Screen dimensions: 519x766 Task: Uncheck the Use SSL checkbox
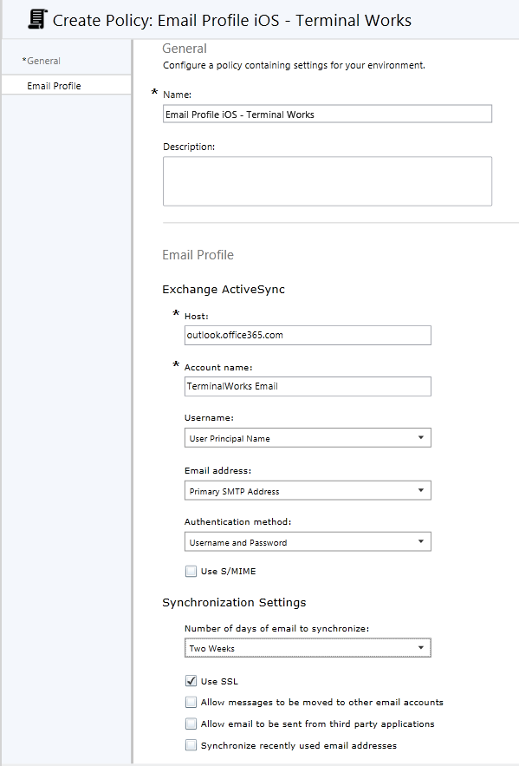(x=191, y=681)
